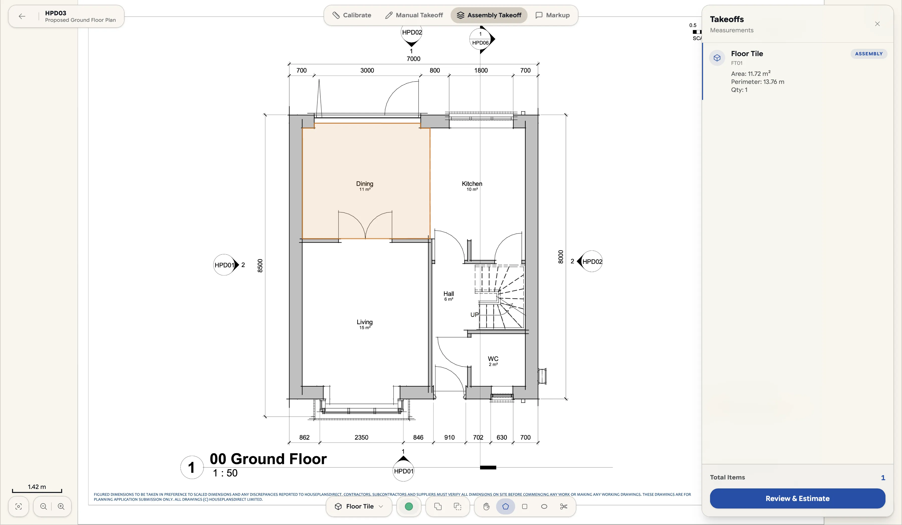902x525 pixels.
Task: Open the Markup tab
Action: point(552,15)
